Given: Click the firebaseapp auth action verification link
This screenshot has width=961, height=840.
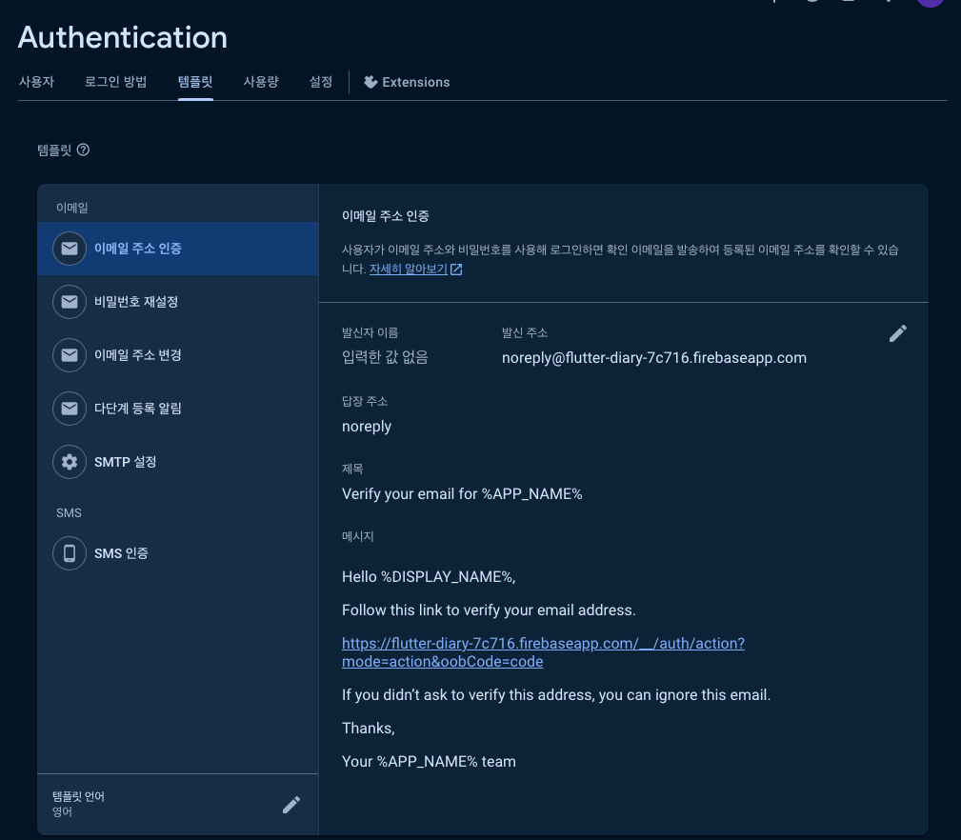Looking at the screenshot, I should [x=543, y=652].
